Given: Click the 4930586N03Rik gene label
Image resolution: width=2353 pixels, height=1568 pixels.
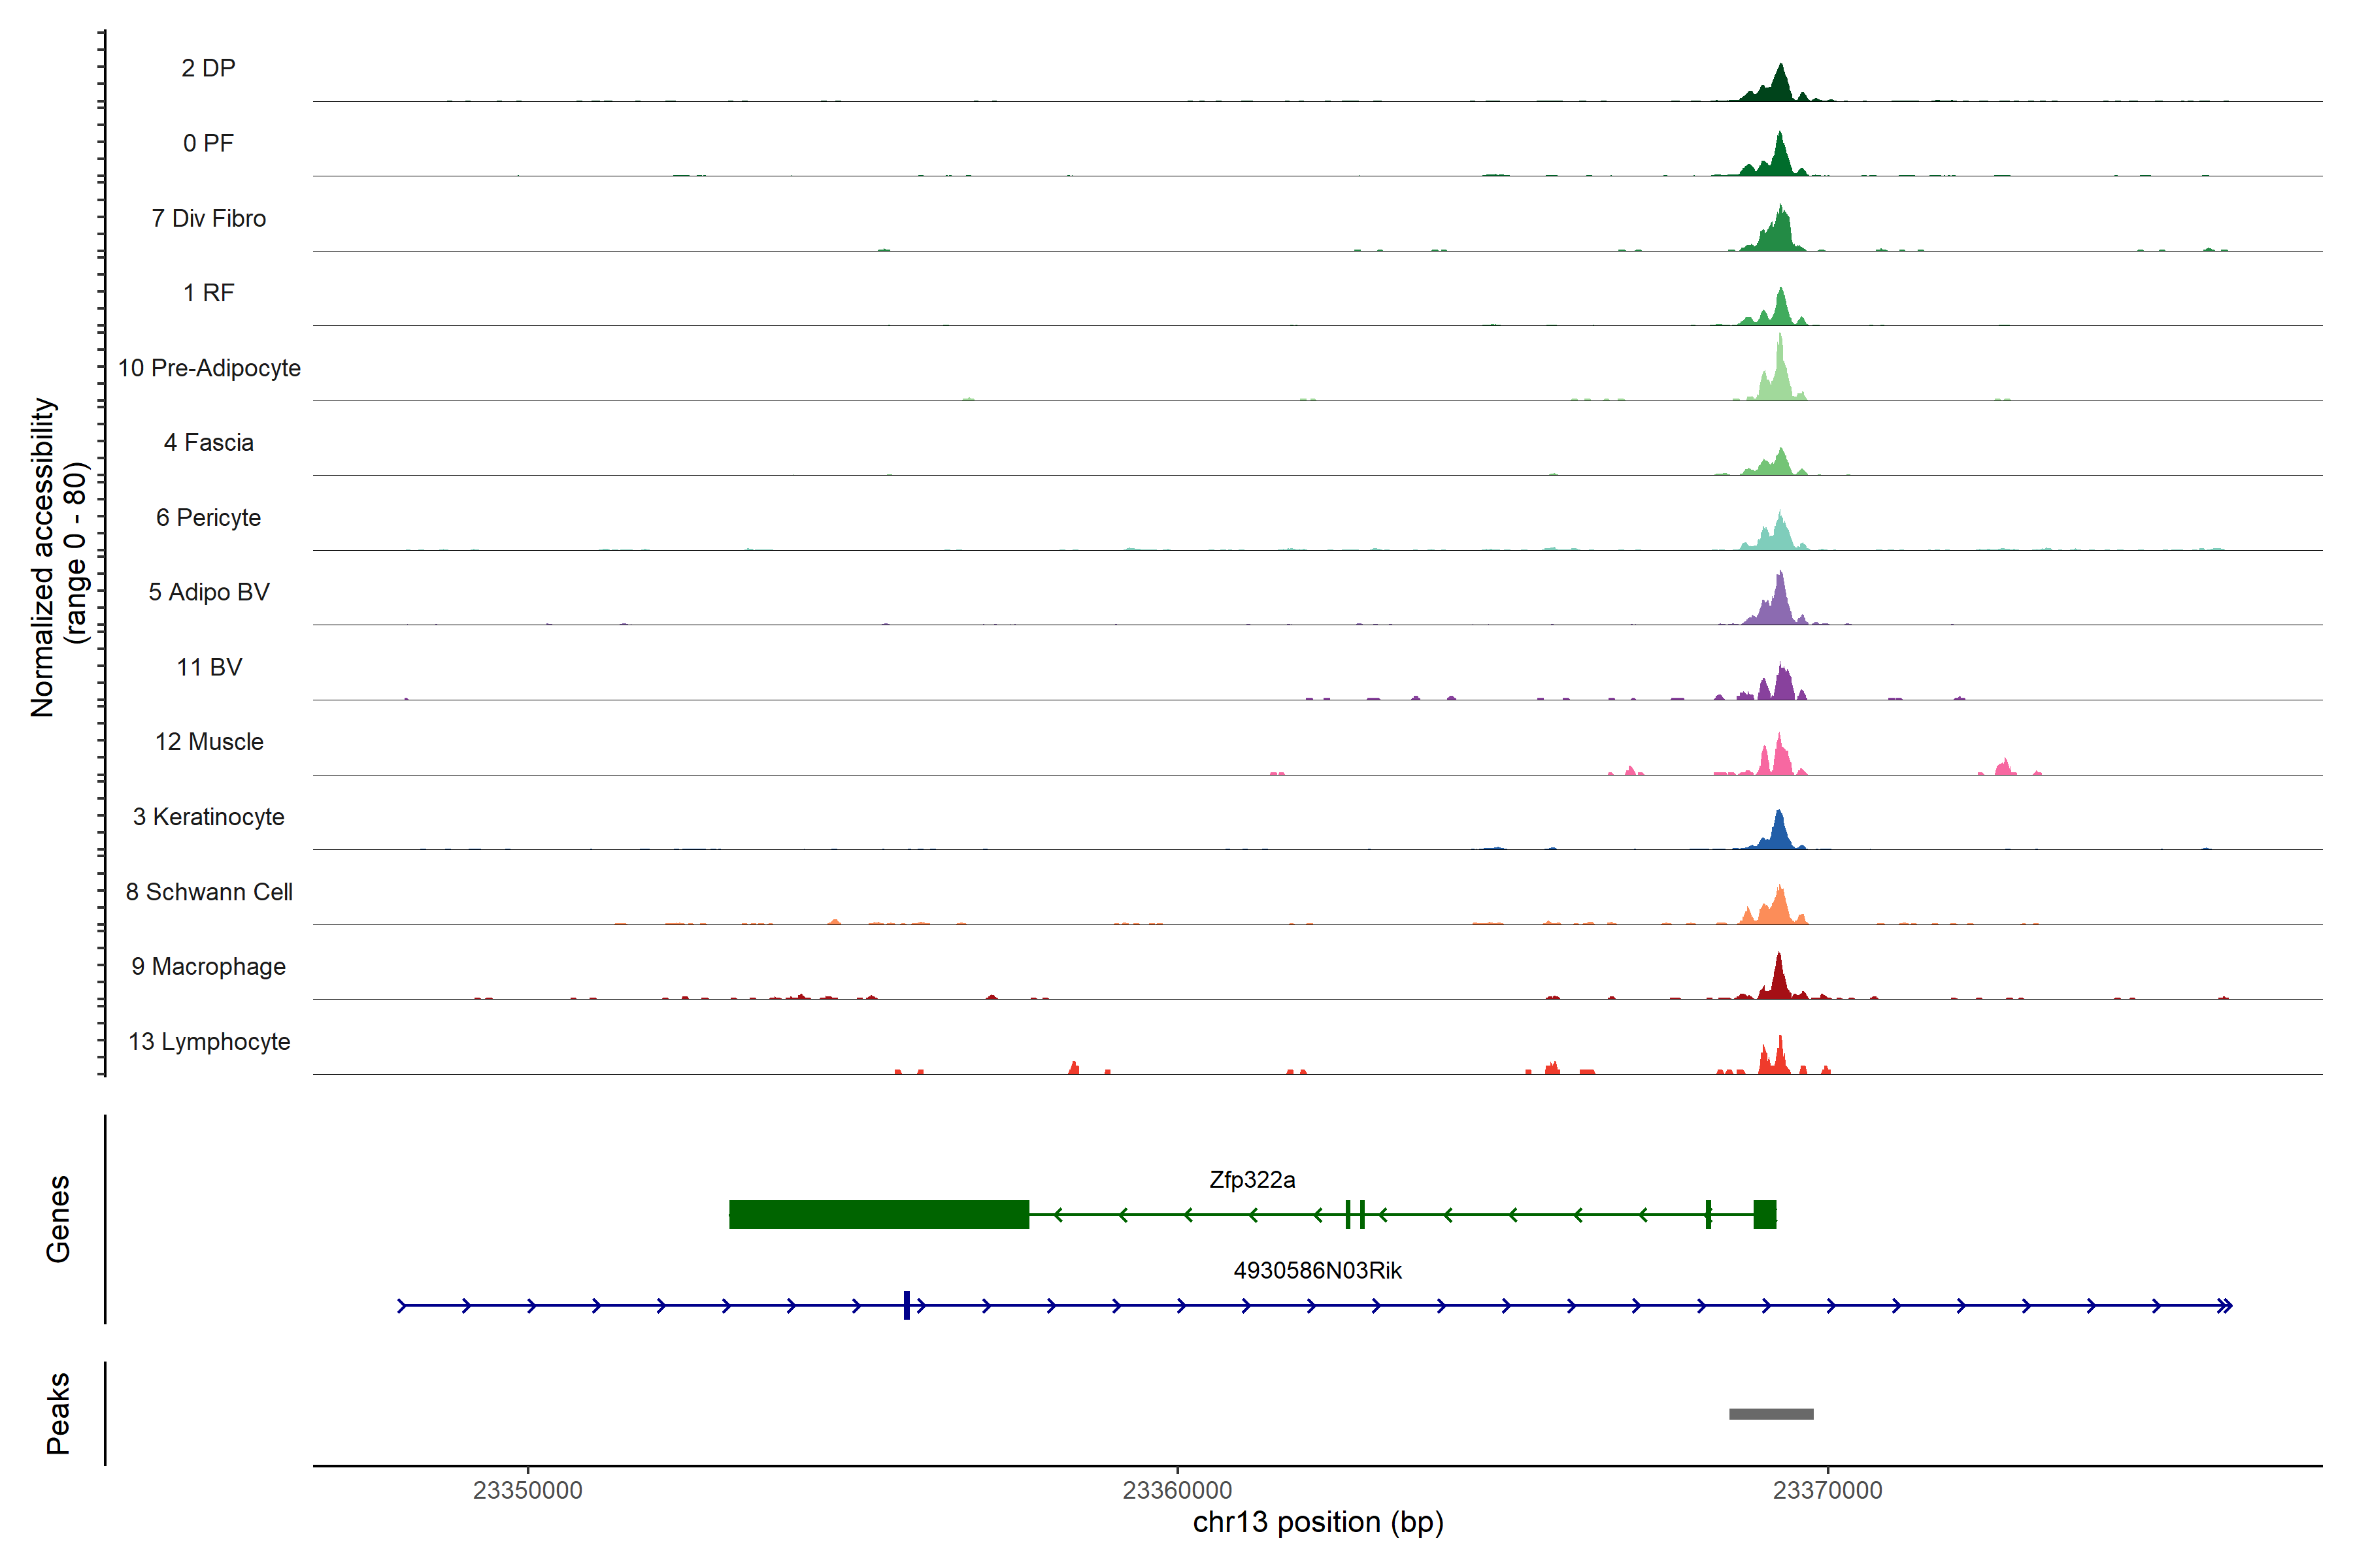Looking at the screenshot, I should [1316, 1270].
